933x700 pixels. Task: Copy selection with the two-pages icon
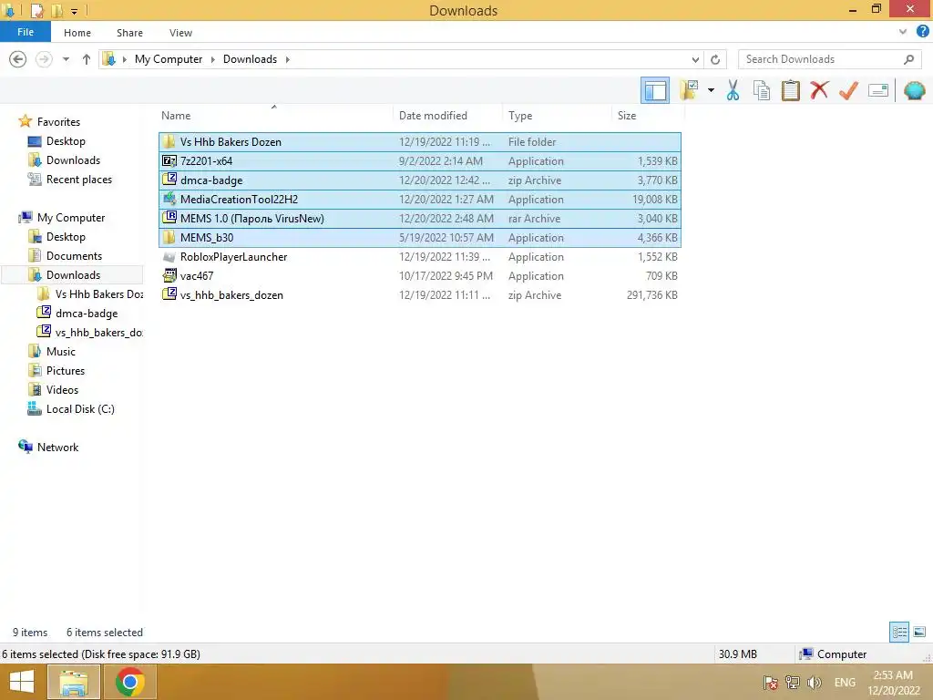pos(761,90)
